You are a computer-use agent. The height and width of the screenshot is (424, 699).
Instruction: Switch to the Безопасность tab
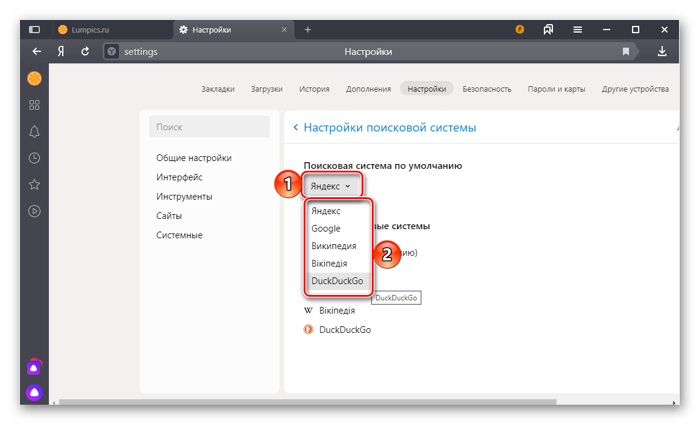click(x=487, y=89)
